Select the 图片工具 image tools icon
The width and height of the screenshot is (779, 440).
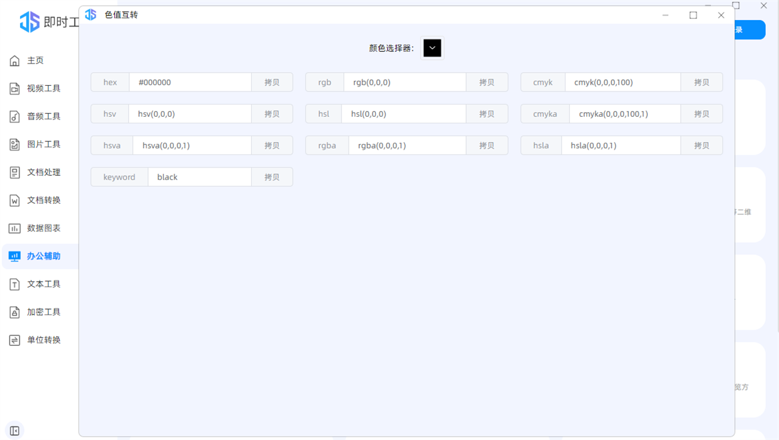14,144
